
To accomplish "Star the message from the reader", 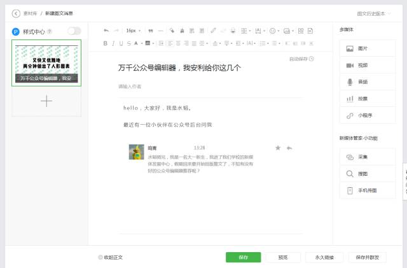I will [x=278, y=148].
